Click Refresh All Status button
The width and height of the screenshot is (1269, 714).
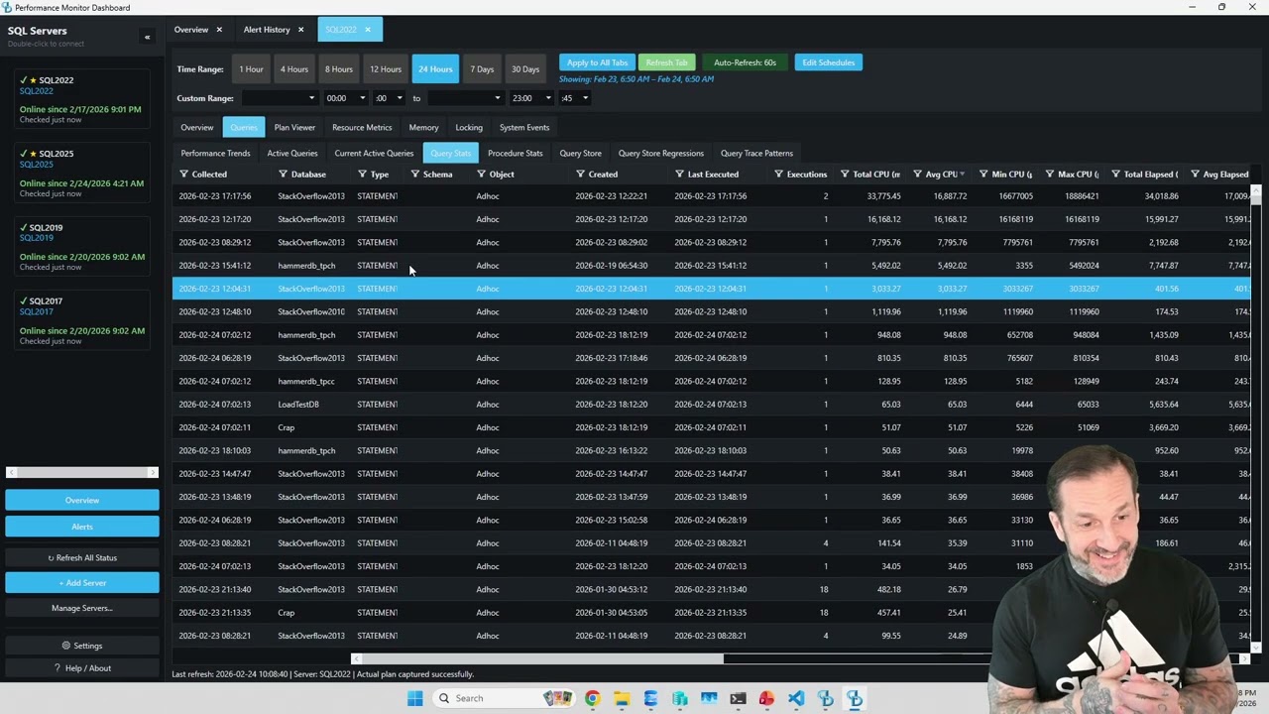click(x=82, y=558)
